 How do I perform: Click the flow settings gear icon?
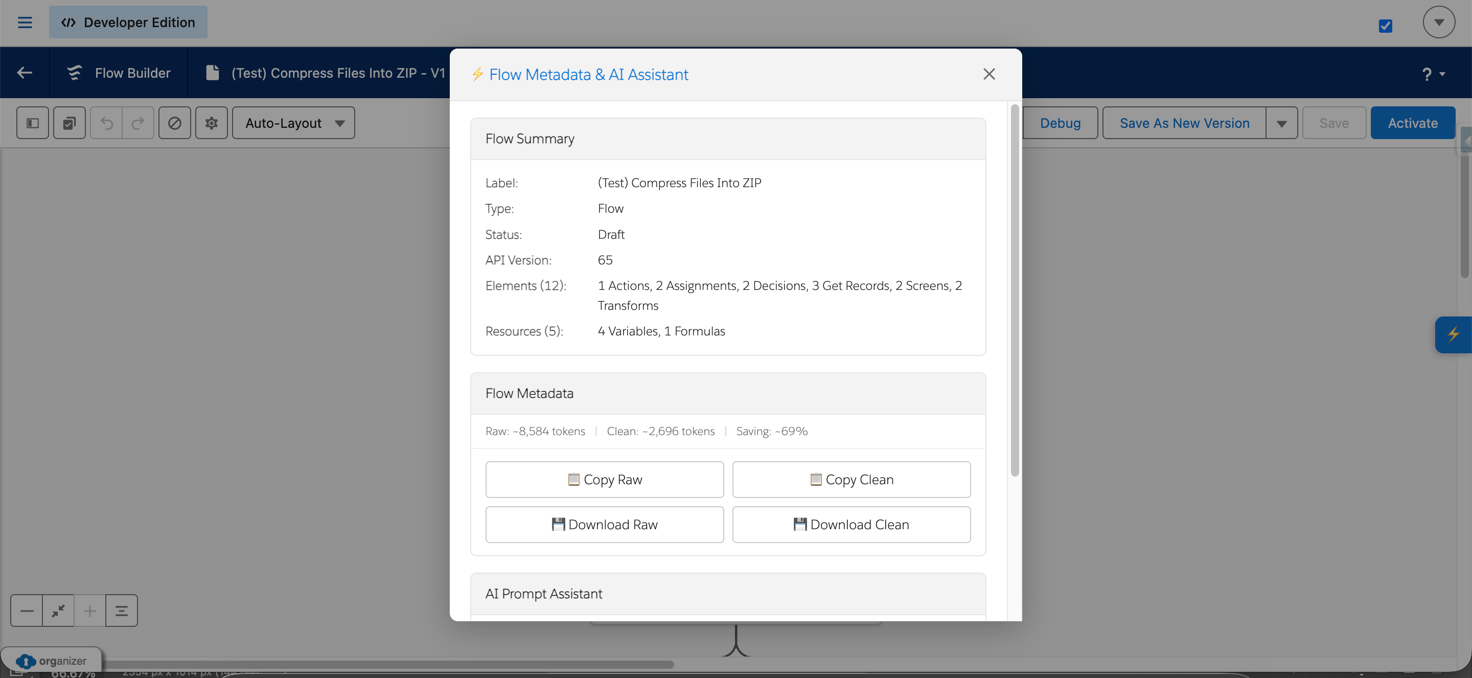pyautogui.click(x=211, y=122)
